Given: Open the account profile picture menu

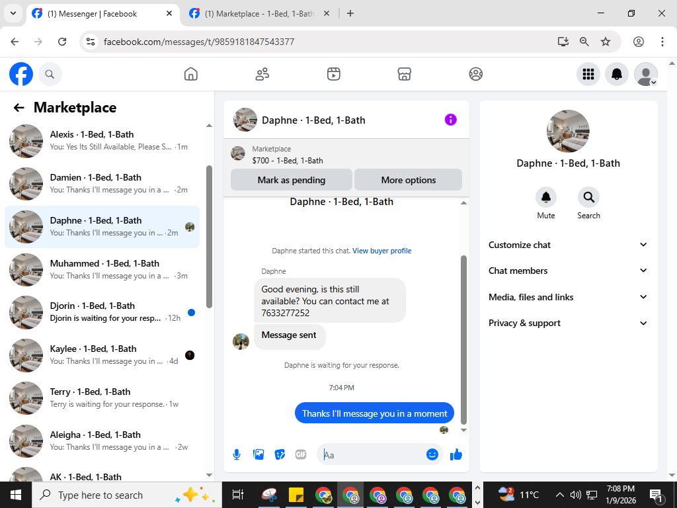Looking at the screenshot, I should [x=645, y=74].
